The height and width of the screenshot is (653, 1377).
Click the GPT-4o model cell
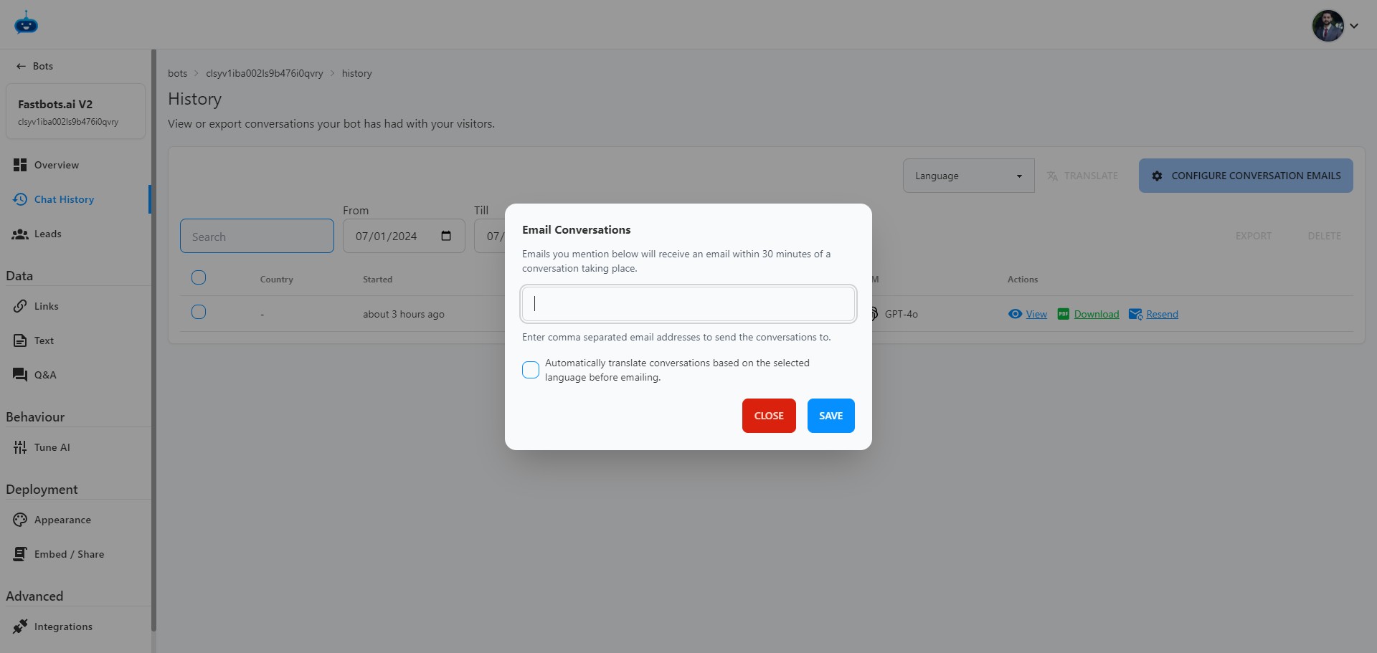(901, 314)
